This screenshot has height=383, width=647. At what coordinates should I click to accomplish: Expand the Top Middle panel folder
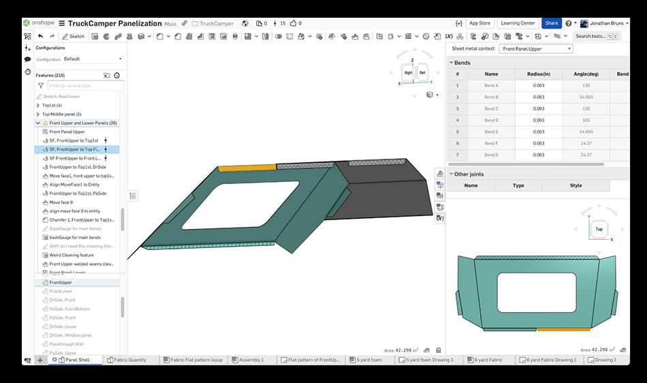pos(37,114)
